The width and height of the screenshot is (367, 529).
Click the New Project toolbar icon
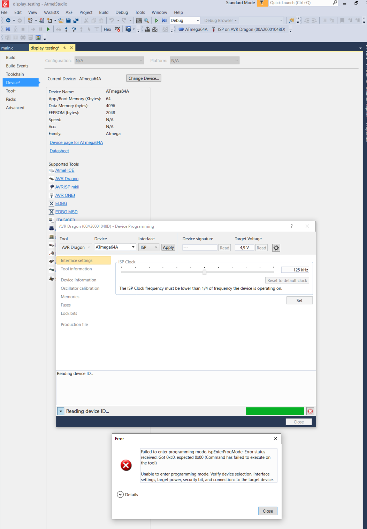(30, 21)
